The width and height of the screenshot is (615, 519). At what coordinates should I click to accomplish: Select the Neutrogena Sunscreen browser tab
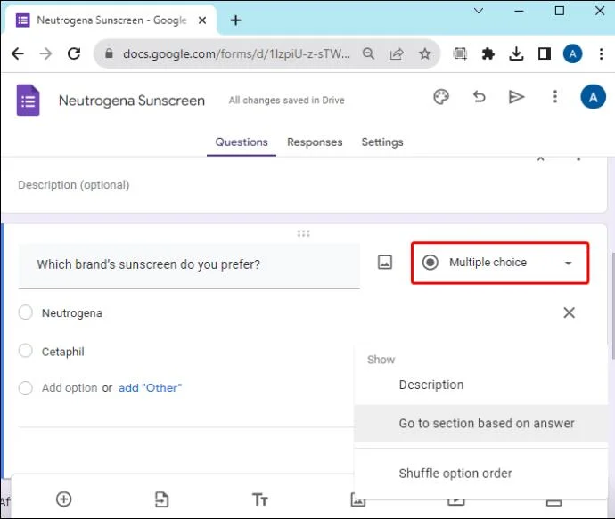click(x=111, y=20)
